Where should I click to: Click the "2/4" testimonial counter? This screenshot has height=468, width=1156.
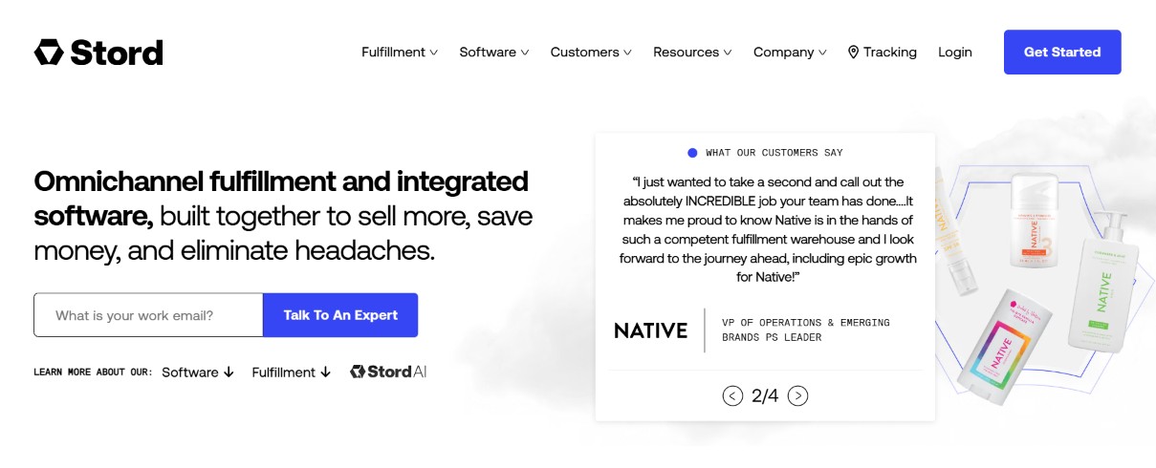tap(765, 395)
